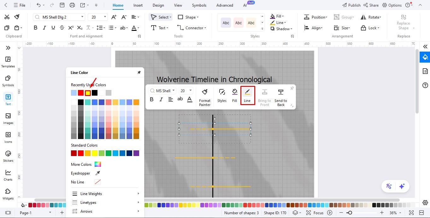Open the Options button at top right
The height and width of the screenshot is (218, 430).
392,5
